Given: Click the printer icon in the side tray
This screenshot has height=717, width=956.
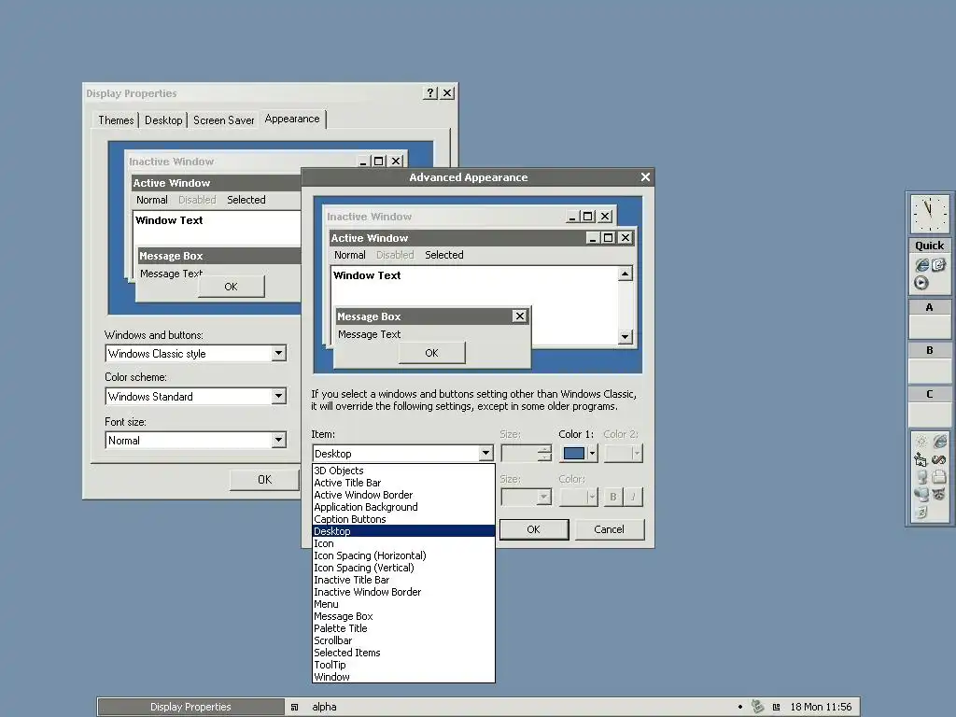Looking at the screenshot, I should pyautogui.click(x=939, y=477).
